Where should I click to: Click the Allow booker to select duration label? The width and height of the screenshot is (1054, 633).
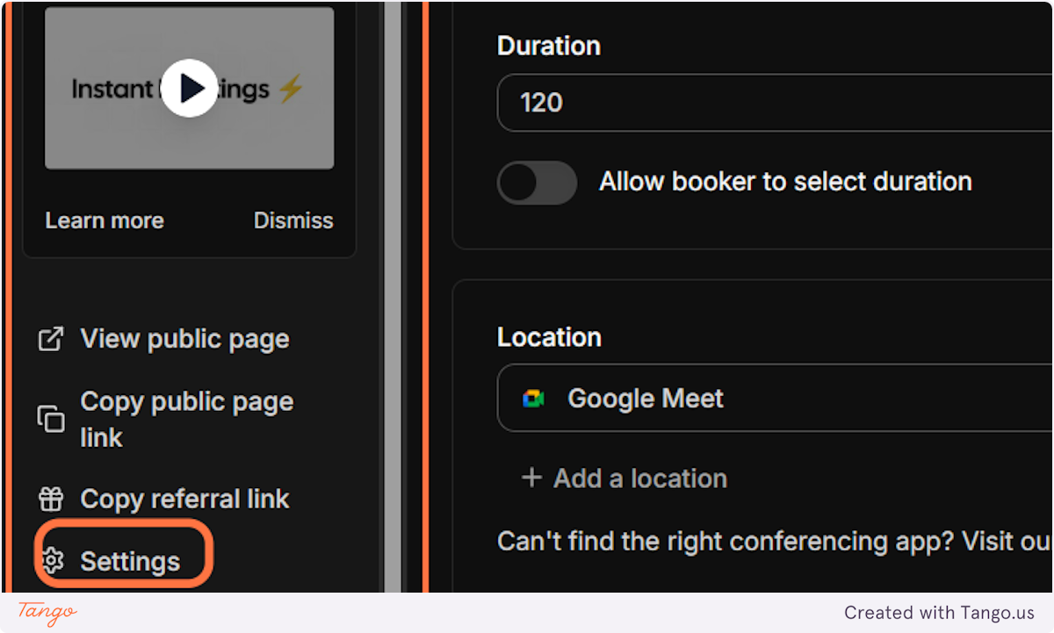click(x=785, y=182)
